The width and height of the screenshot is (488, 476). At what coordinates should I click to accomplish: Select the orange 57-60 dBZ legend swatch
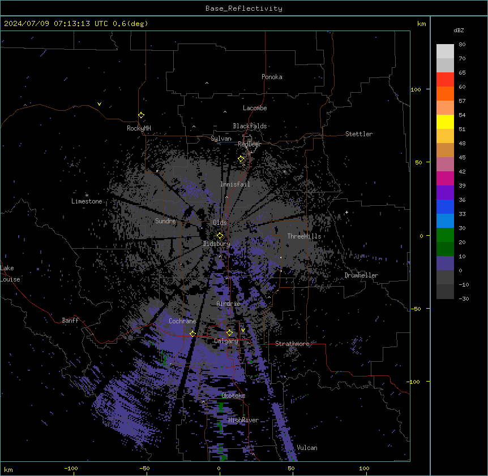[445, 93]
